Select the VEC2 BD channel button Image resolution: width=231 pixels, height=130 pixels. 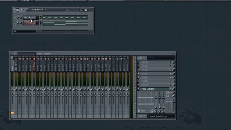30,17
